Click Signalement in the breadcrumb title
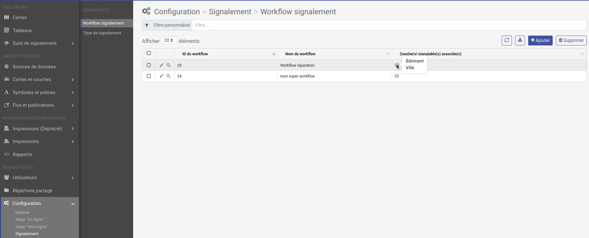 pyautogui.click(x=230, y=12)
